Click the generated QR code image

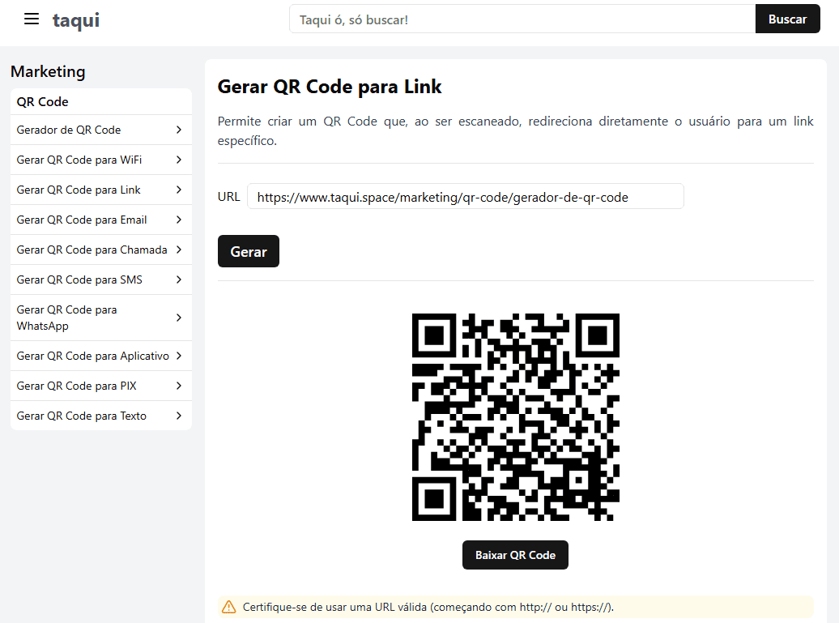coord(515,417)
